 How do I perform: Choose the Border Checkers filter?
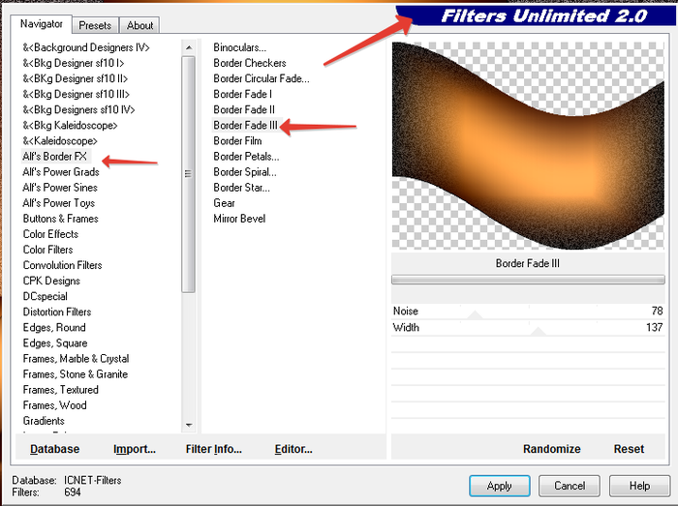click(250, 63)
